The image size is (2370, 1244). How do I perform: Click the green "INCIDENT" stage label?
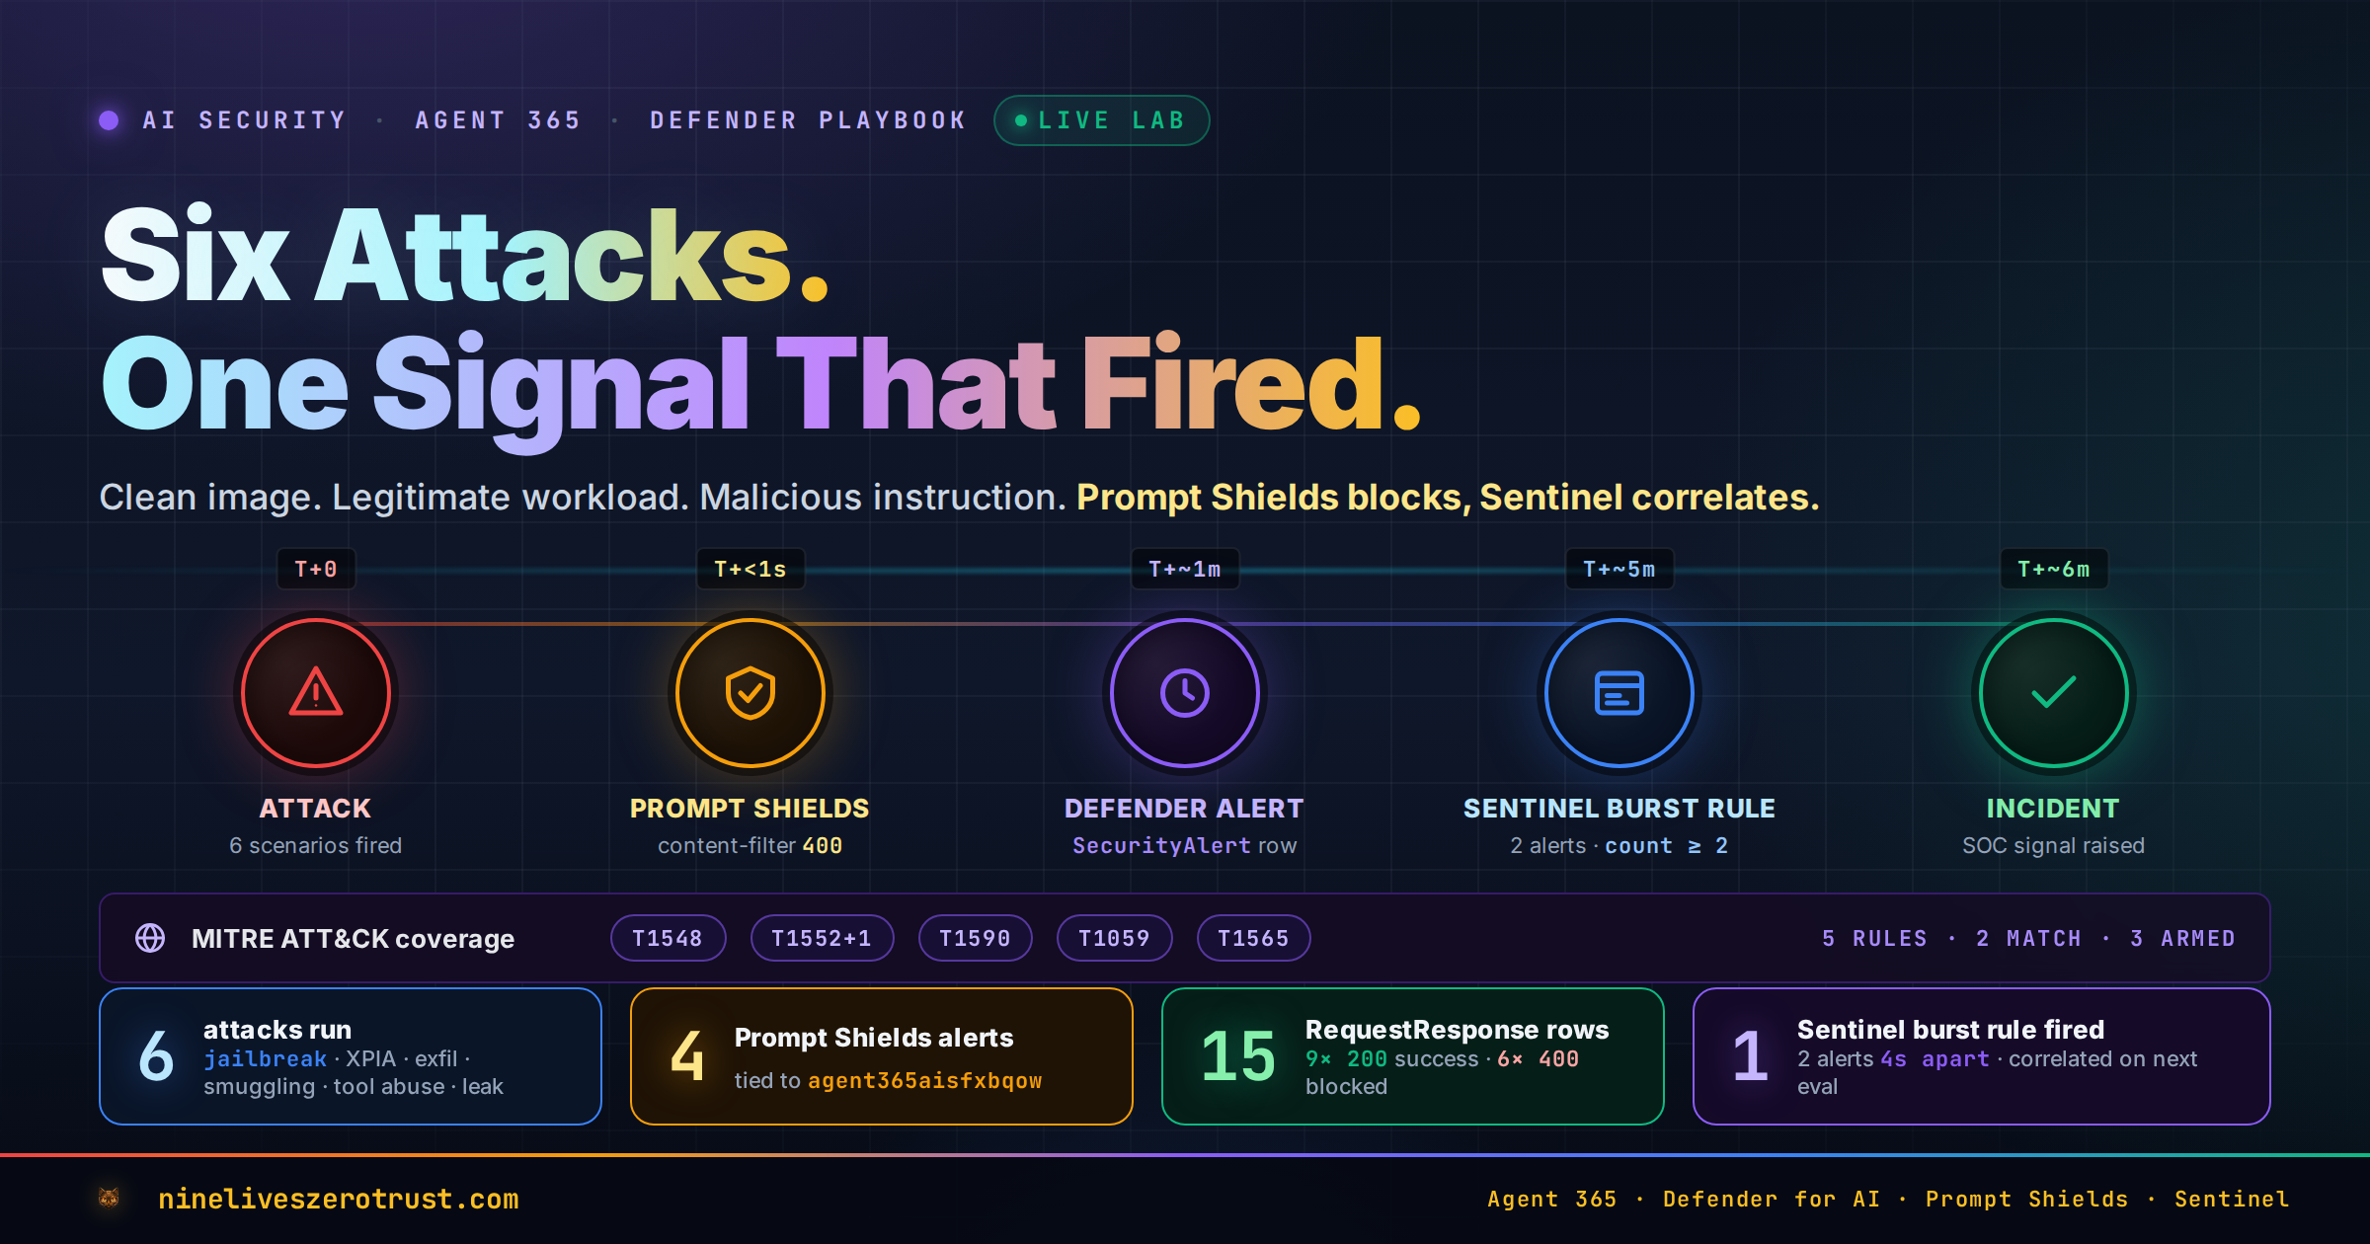click(2054, 809)
